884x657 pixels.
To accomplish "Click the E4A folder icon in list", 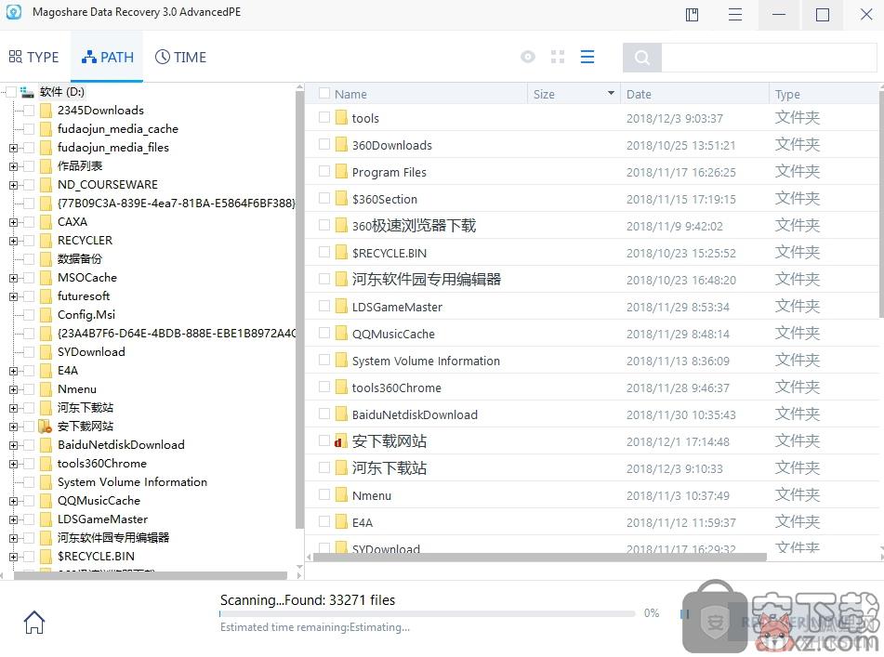I will tap(341, 522).
